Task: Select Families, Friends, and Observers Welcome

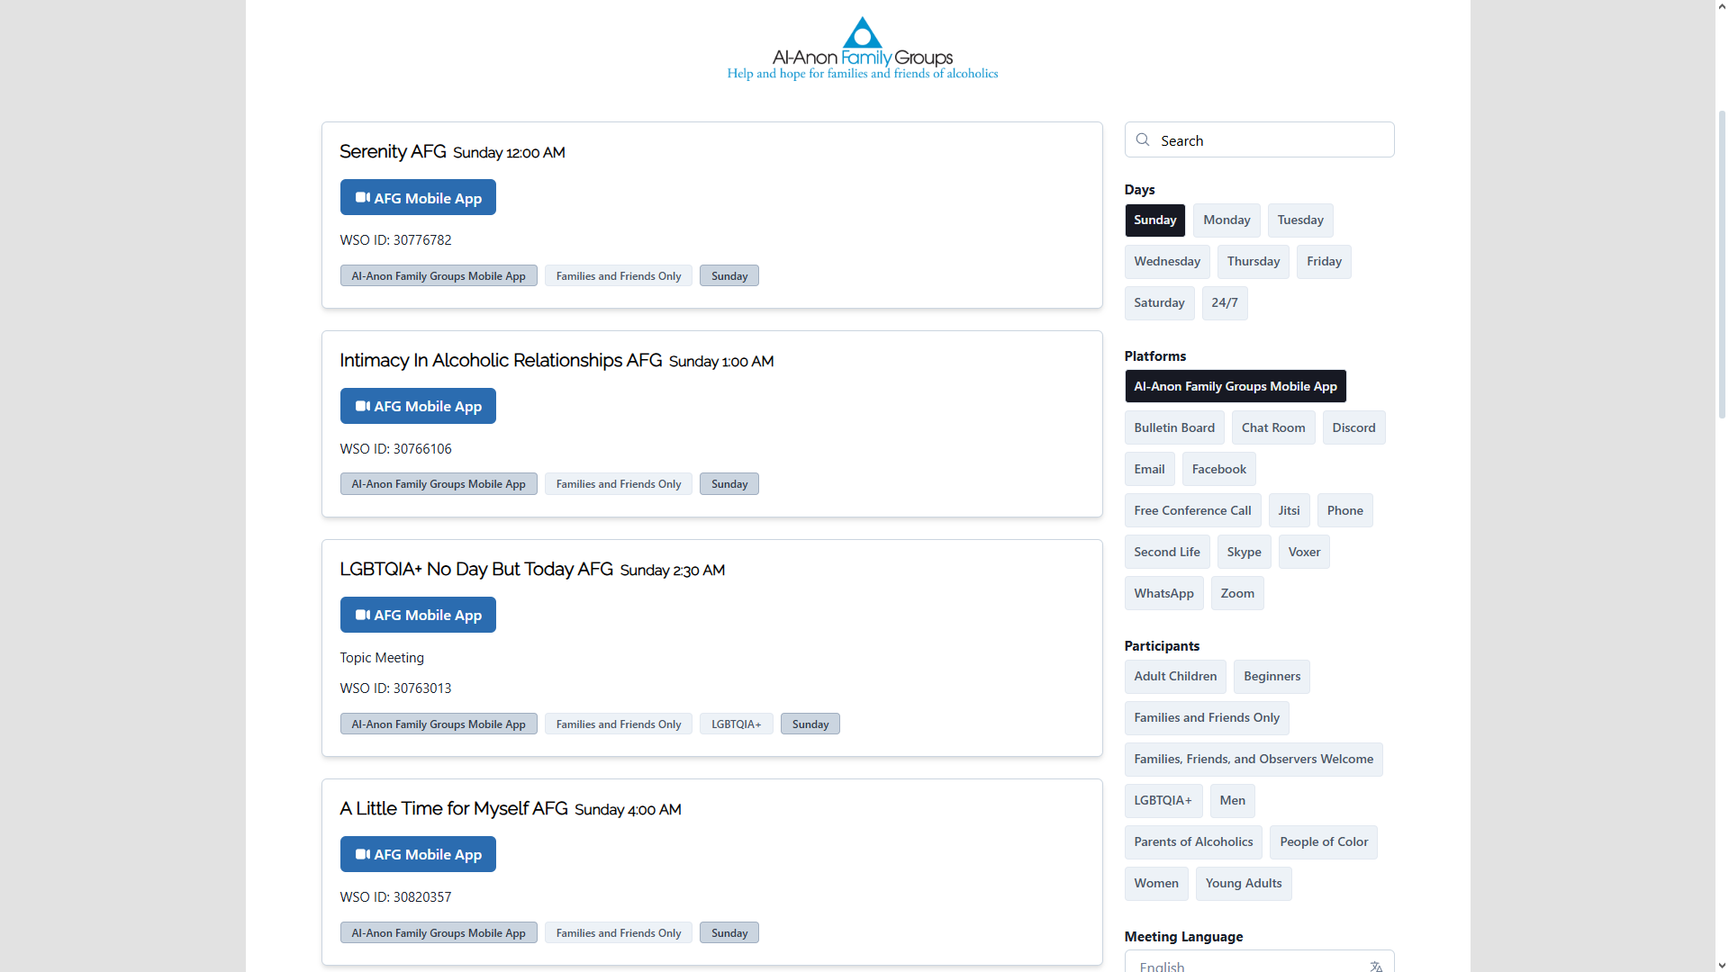Action: tap(1254, 759)
